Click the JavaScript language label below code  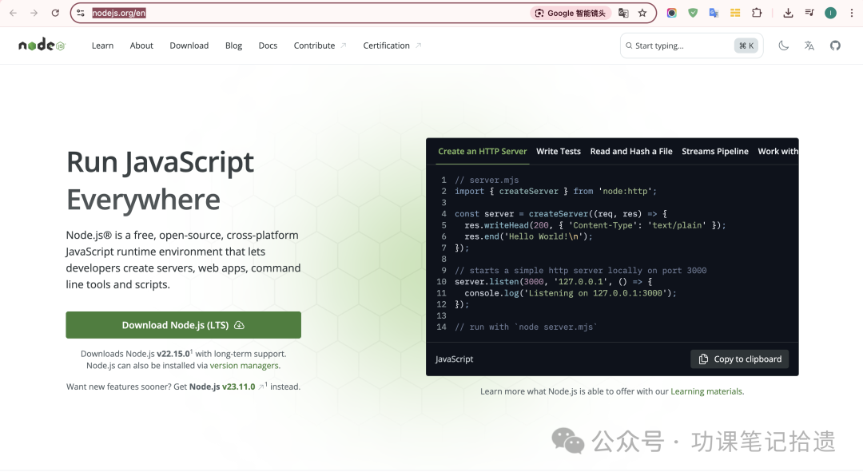click(454, 359)
